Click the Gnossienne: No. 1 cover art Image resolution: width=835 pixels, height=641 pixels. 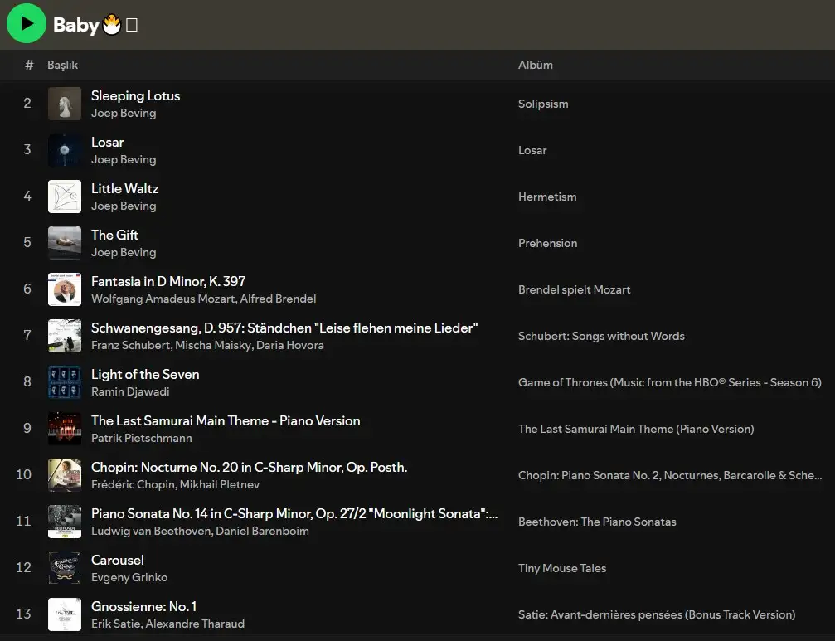coord(65,614)
